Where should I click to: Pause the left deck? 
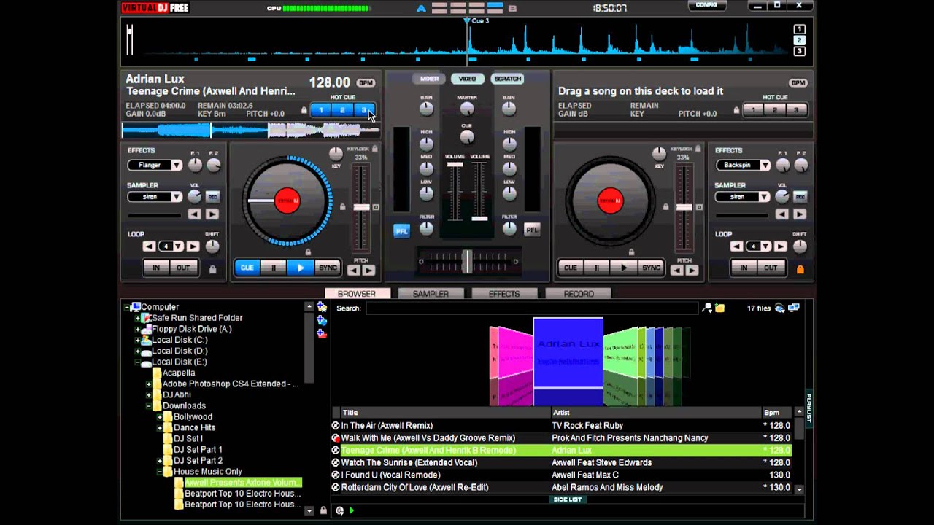point(274,268)
